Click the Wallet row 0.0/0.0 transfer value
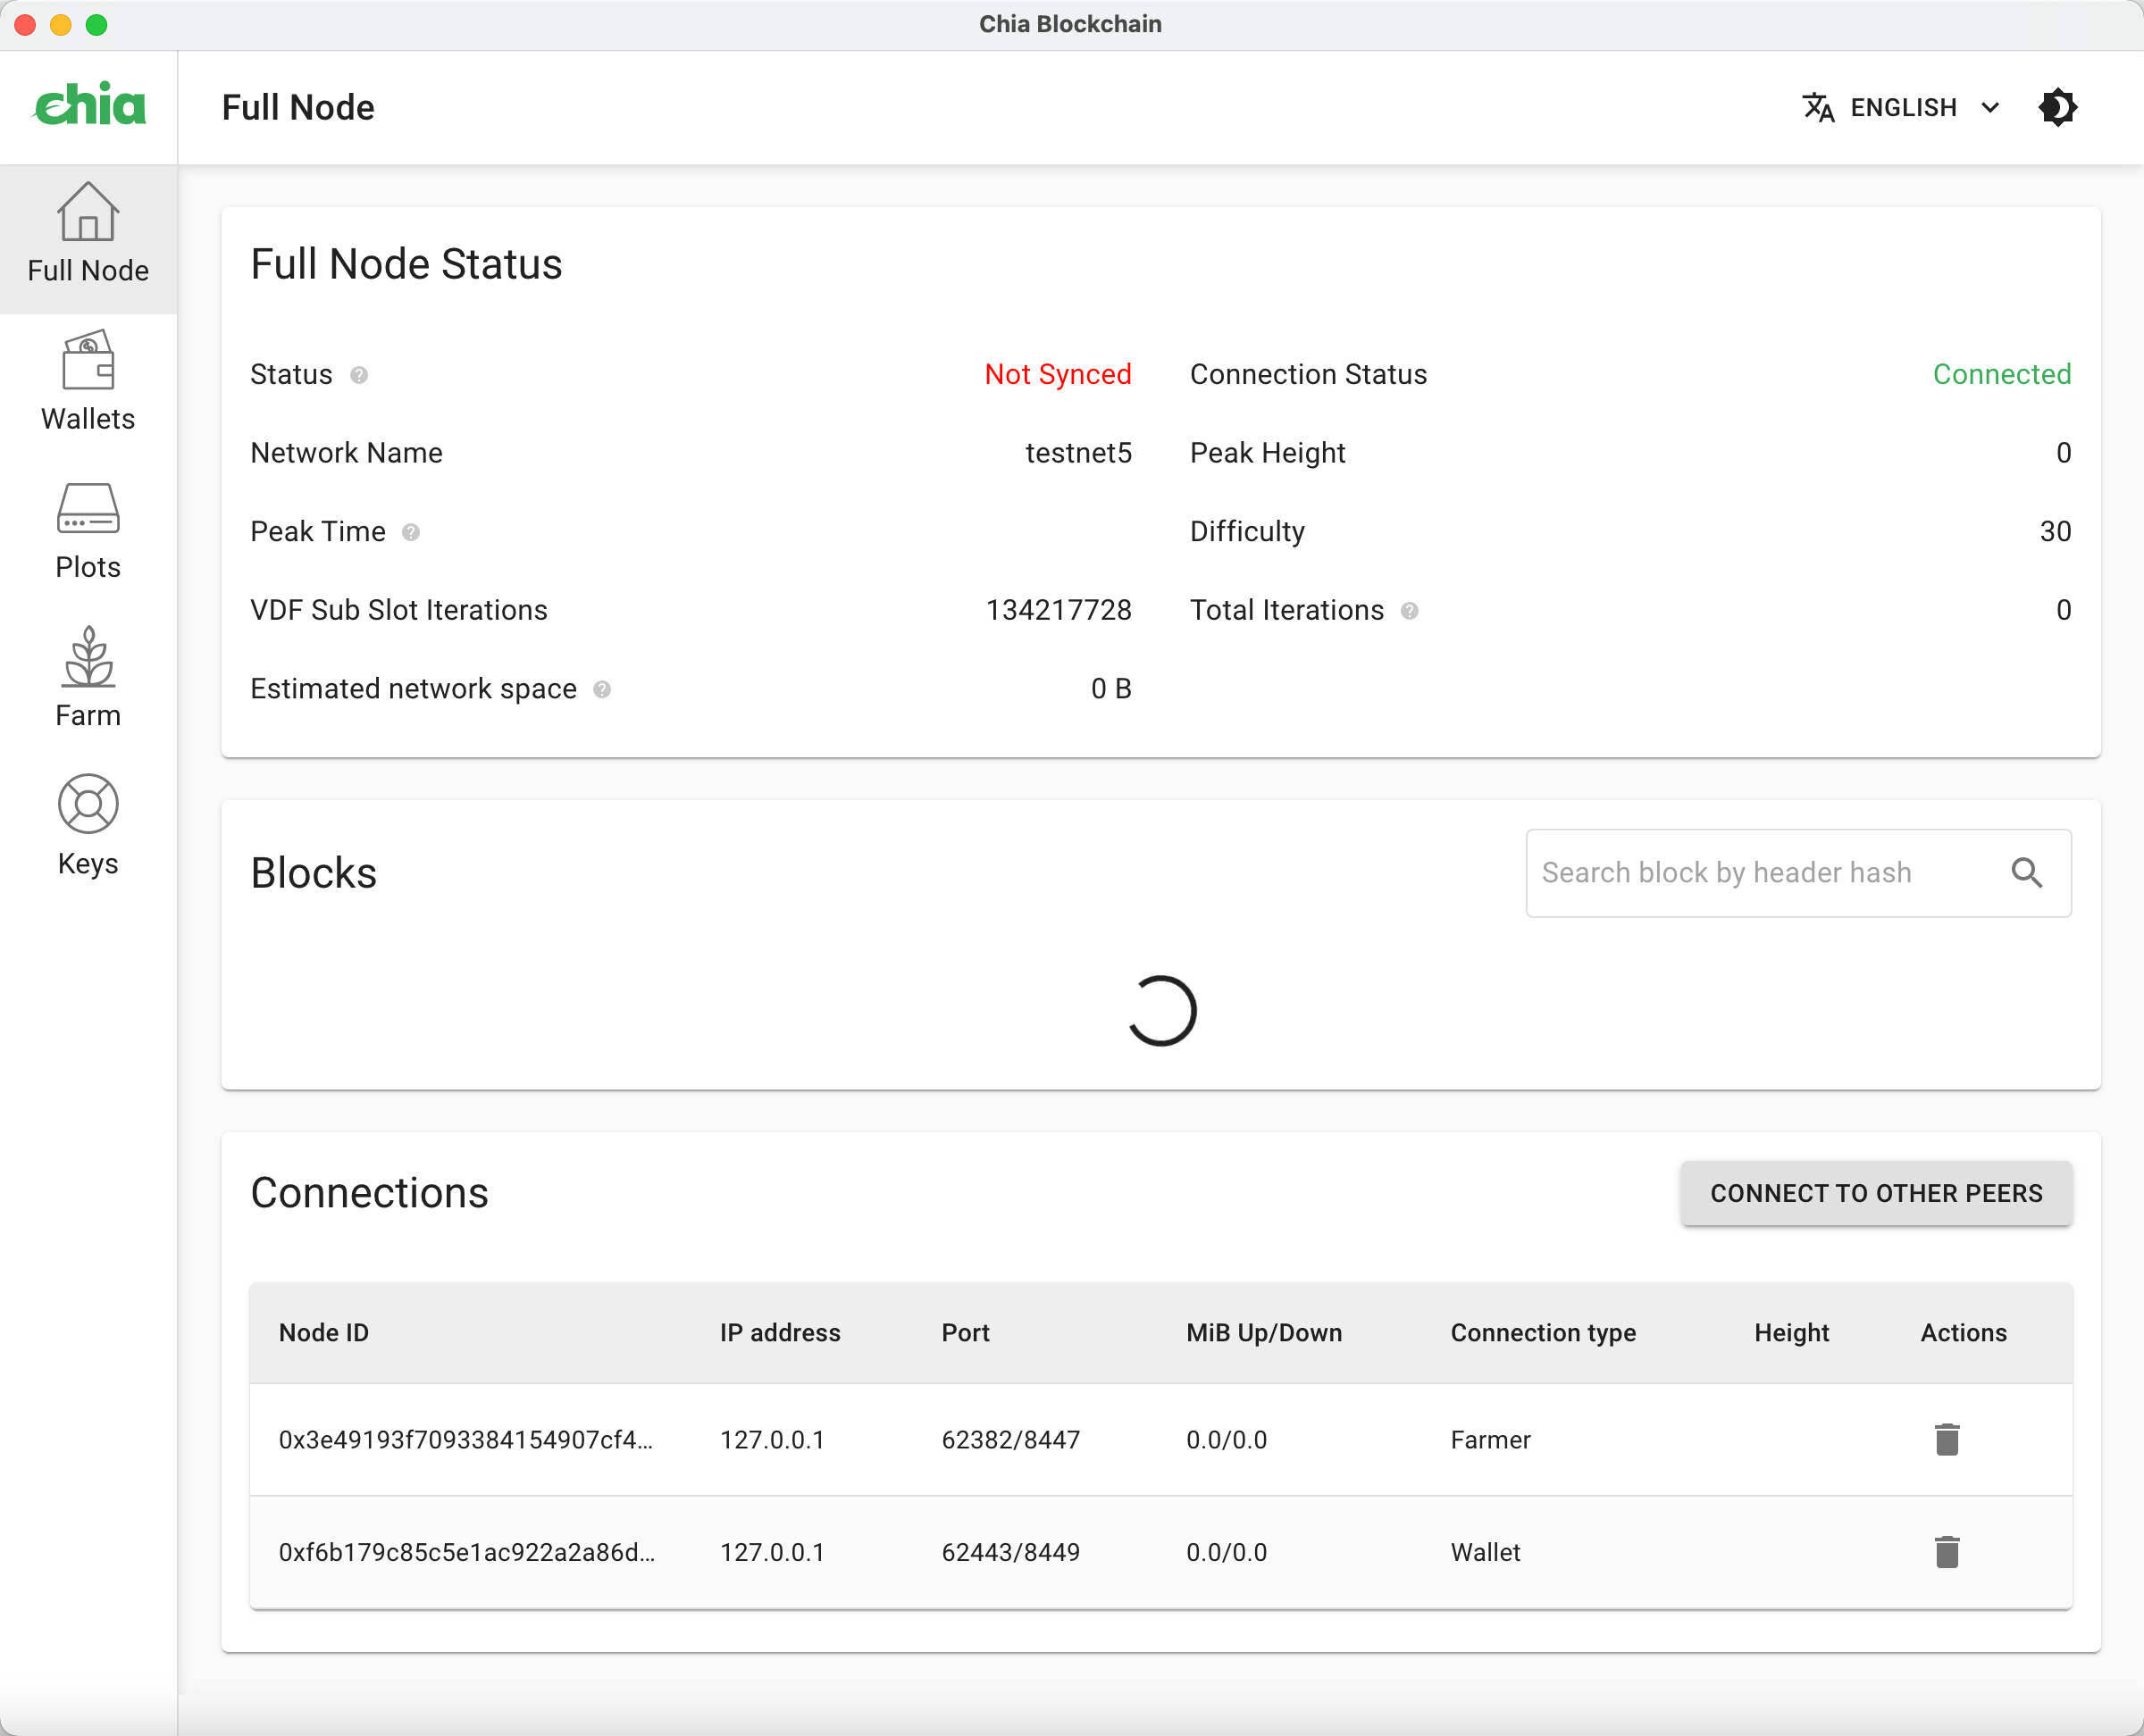This screenshot has height=1736, width=2144. (x=1227, y=1552)
